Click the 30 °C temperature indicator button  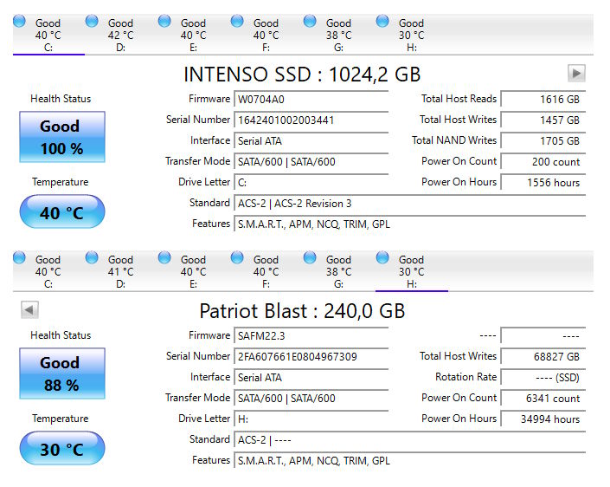click(x=61, y=449)
